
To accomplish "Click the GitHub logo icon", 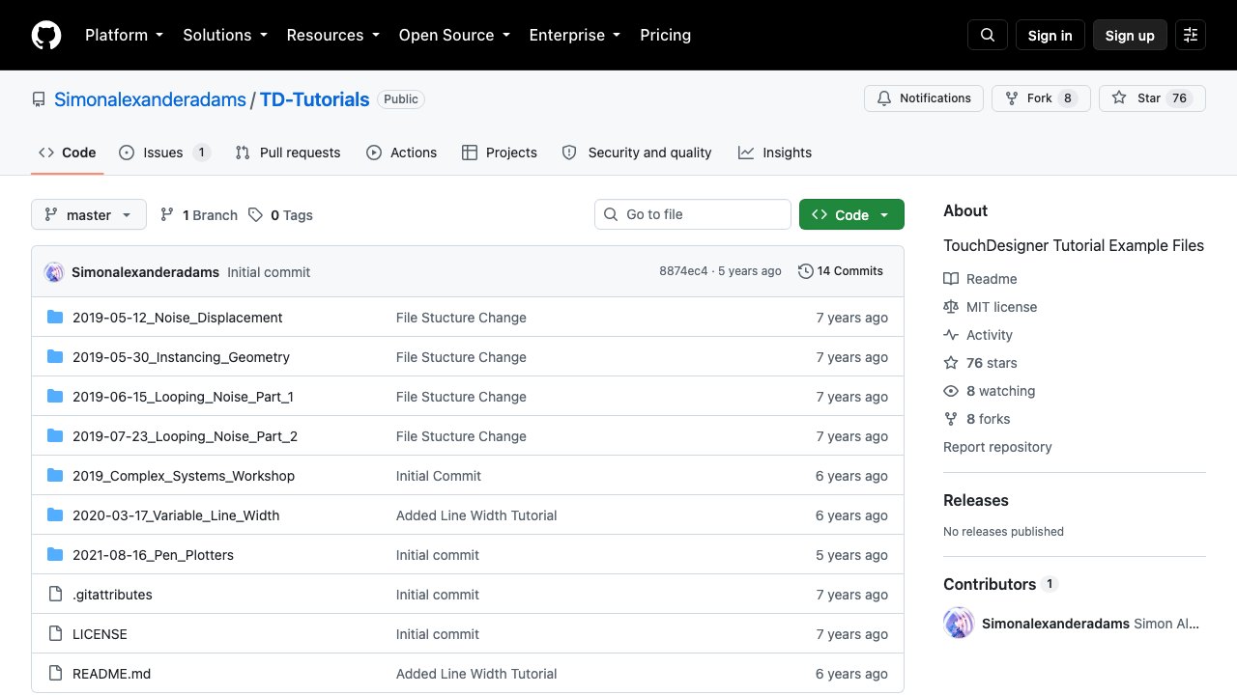I will 46,36.
